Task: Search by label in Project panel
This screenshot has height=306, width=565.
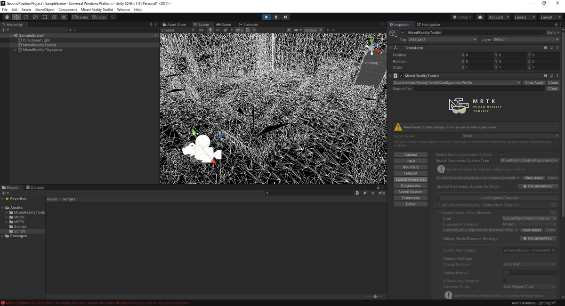Action: (x=365, y=193)
